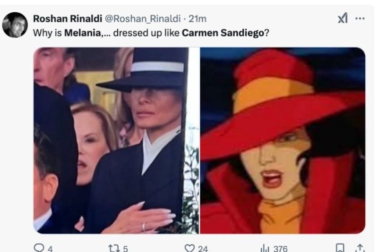Click the view count of 376
378x252 pixels.
click(280, 248)
